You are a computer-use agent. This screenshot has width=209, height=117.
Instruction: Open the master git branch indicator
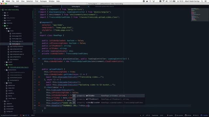point(170,115)
